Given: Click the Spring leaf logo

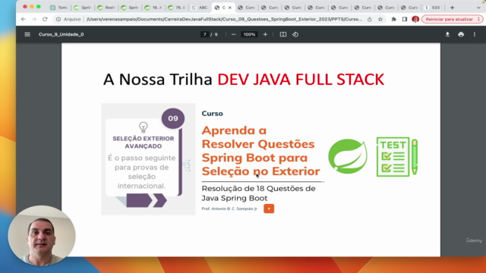Looking at the screenshot, I should pos(348,156).
